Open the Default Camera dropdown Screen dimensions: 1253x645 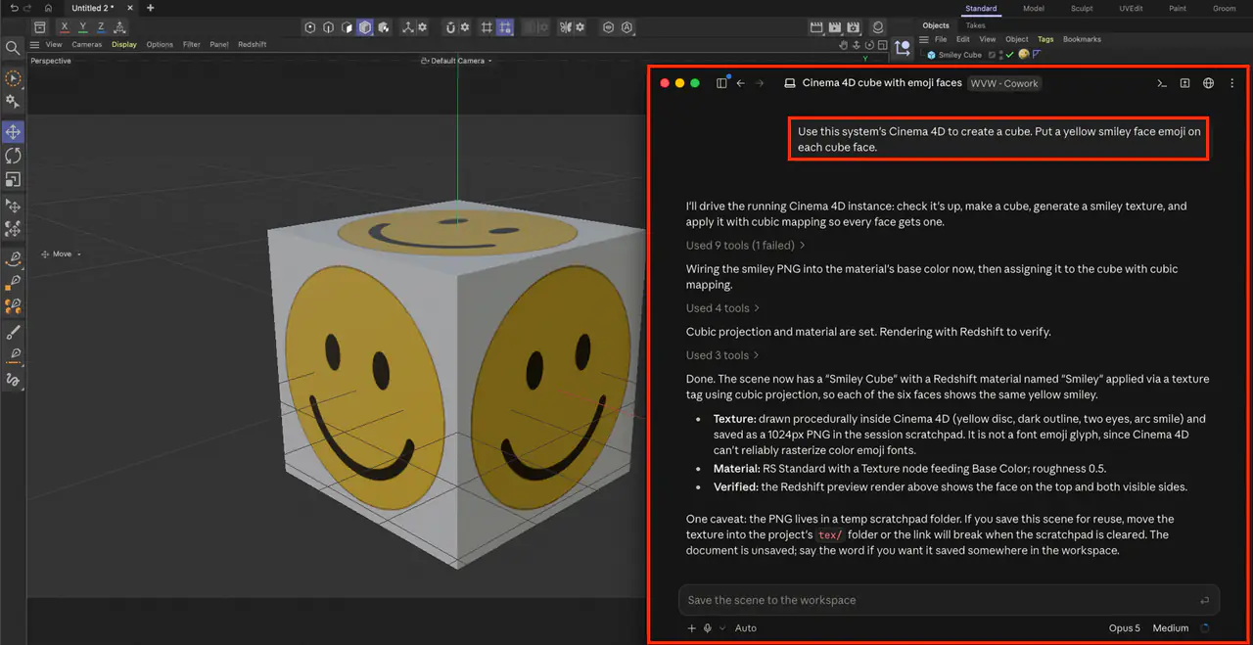click(457, 61)
